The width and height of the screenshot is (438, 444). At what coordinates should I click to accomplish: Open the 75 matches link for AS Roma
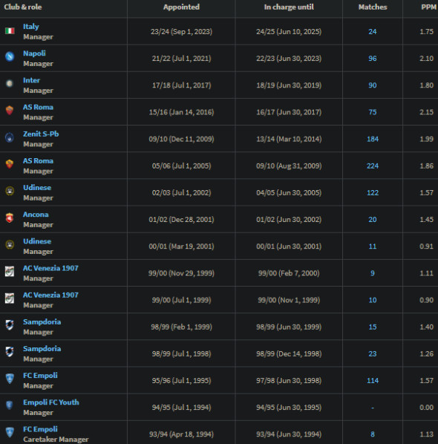(373, 112)
